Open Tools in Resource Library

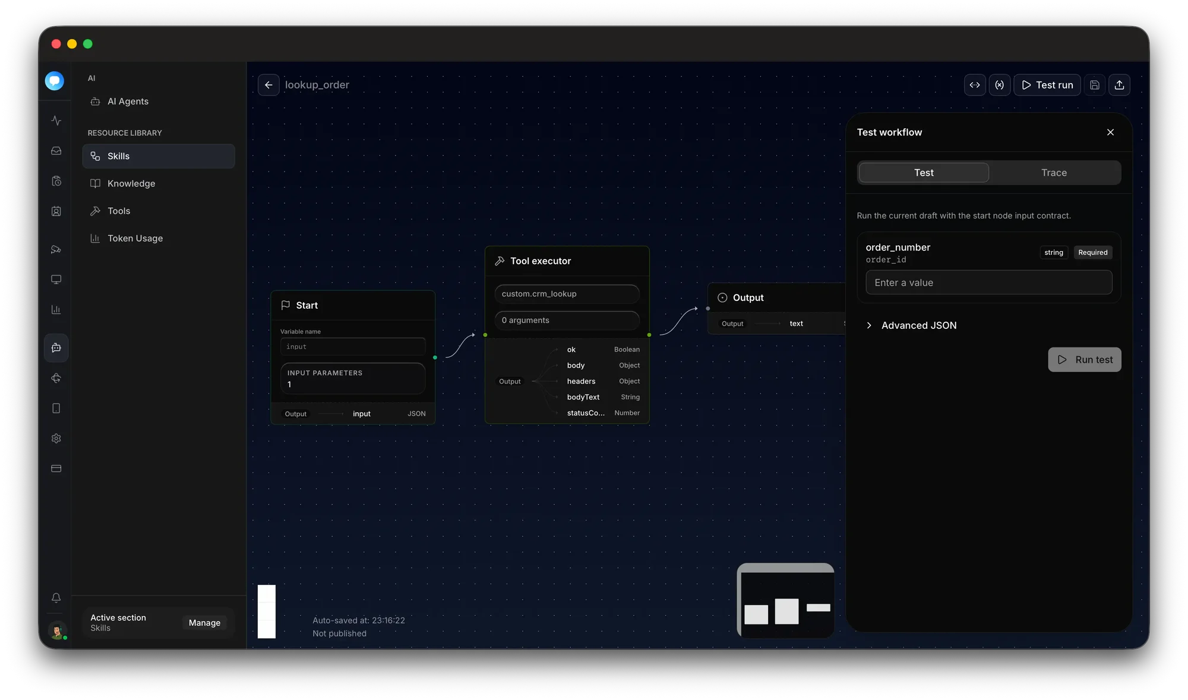pos(159,211)
